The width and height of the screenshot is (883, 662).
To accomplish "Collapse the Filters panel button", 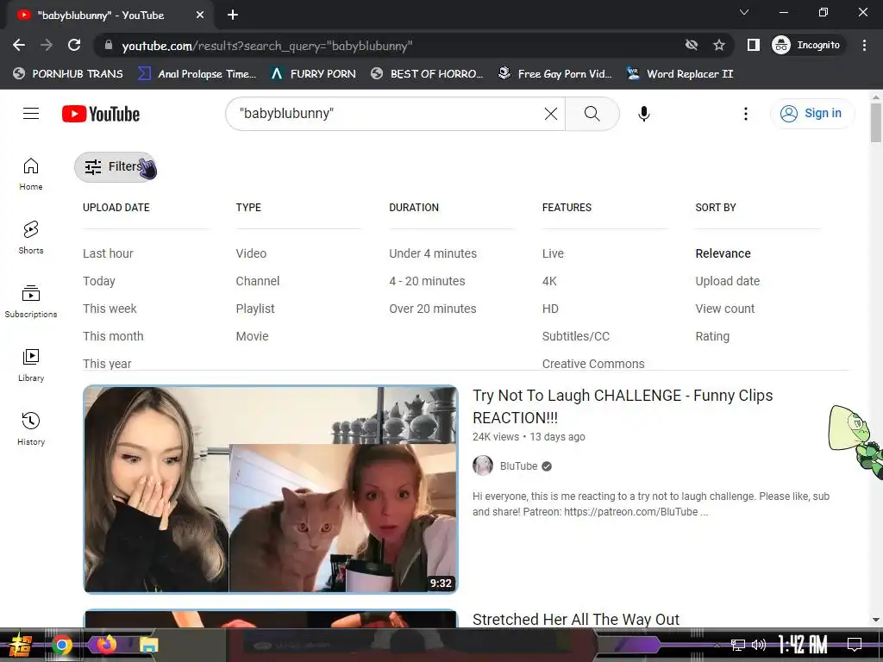I will point(115,166).
